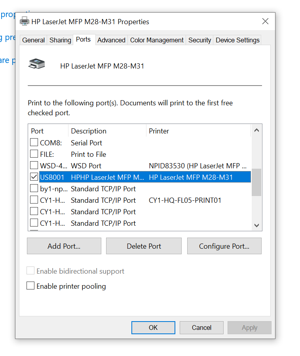Screen dimensions: 300x356
Task: Click the HP LaserJet printer device icon
Action: 37,63
